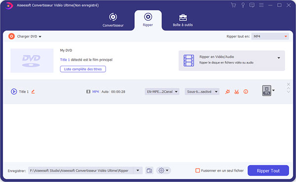
Task: Expand the Charger DVD dropdown arrow
Action: [x=40, y=36]
